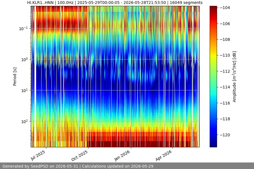Click the 'Jan 2026' x-axis label

(122, 155)
